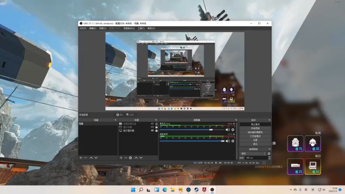Move scene up with the Scenes up arrow
The width and height of the screenshot is (345, 194).
tap(91, 158)
